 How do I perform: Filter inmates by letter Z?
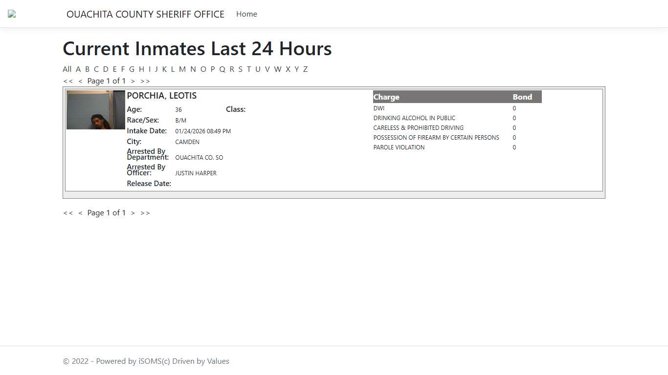click(x=305, y=69)
